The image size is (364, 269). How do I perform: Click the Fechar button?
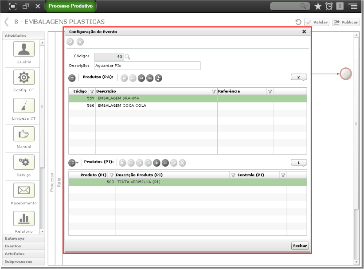click(300, 246)
